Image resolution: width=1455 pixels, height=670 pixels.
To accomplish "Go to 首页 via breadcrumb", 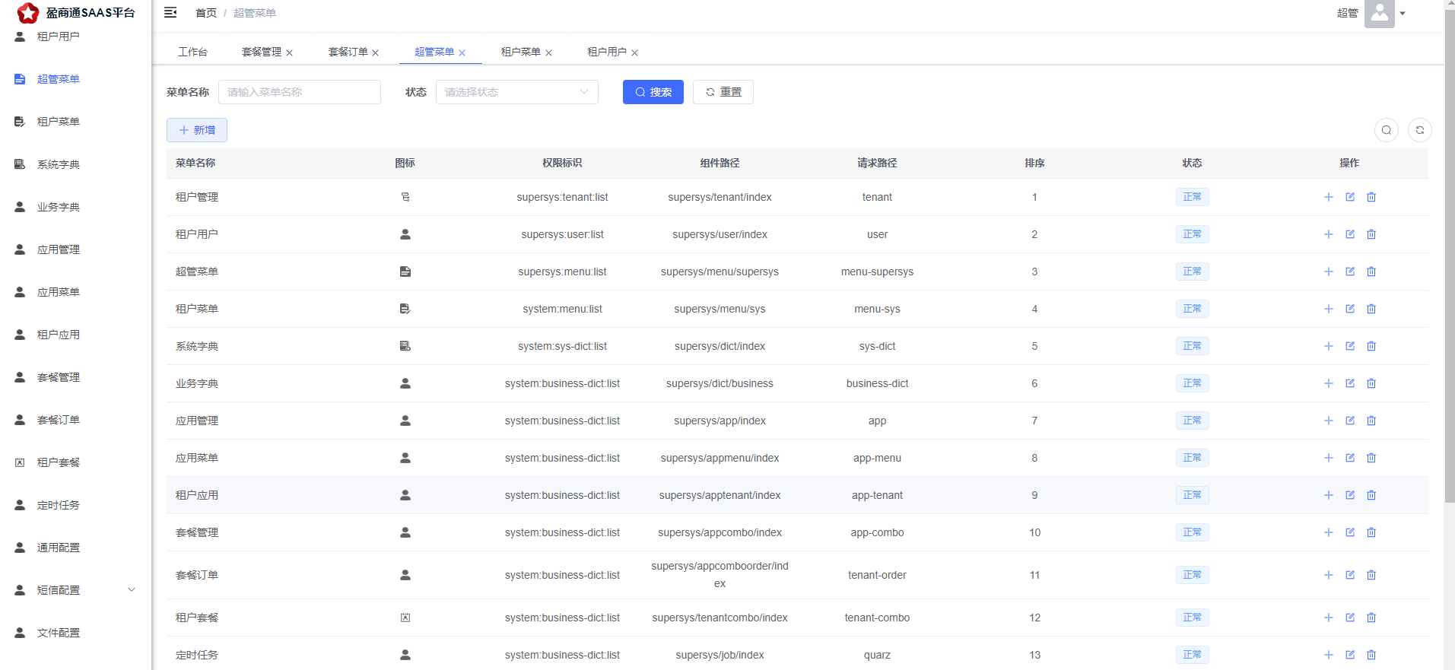I will tap(206, 13).
